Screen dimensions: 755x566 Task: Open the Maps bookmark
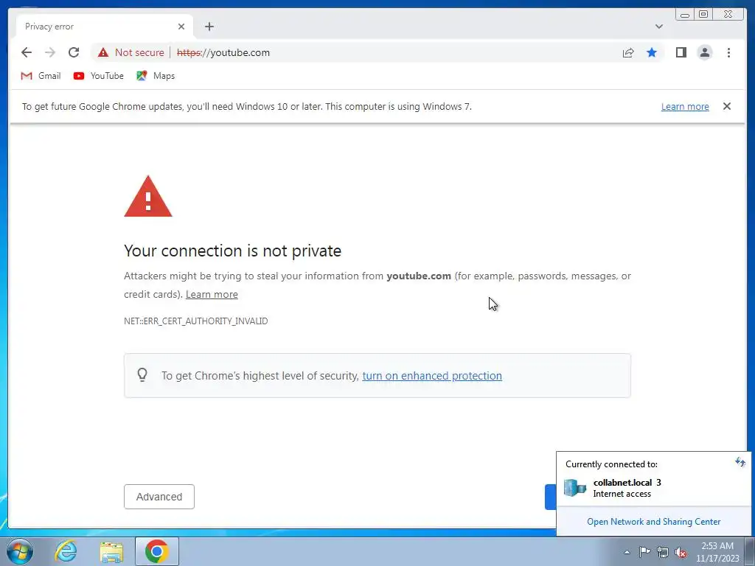(156, 76)
